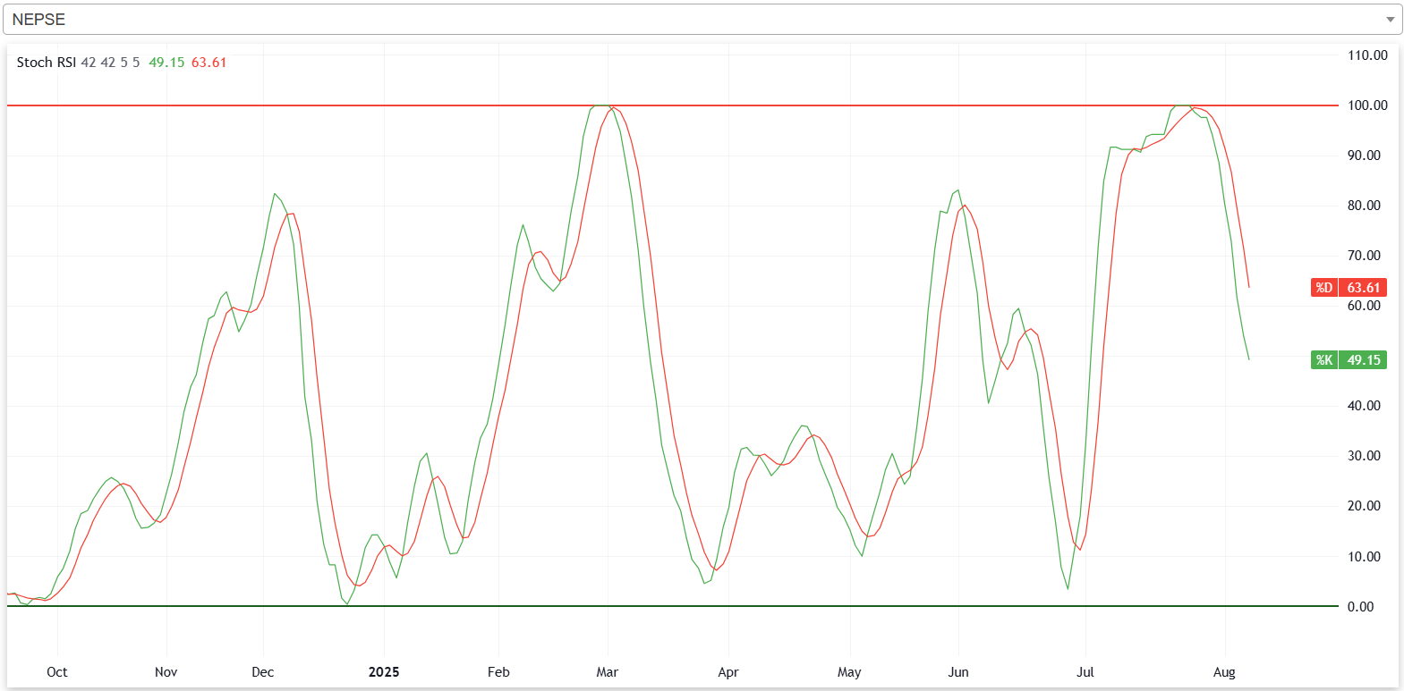Click the 70.00 axis label
The height and width of the screenshot is (691, 1404).
pyautogui.click(x=1364, y=256)
